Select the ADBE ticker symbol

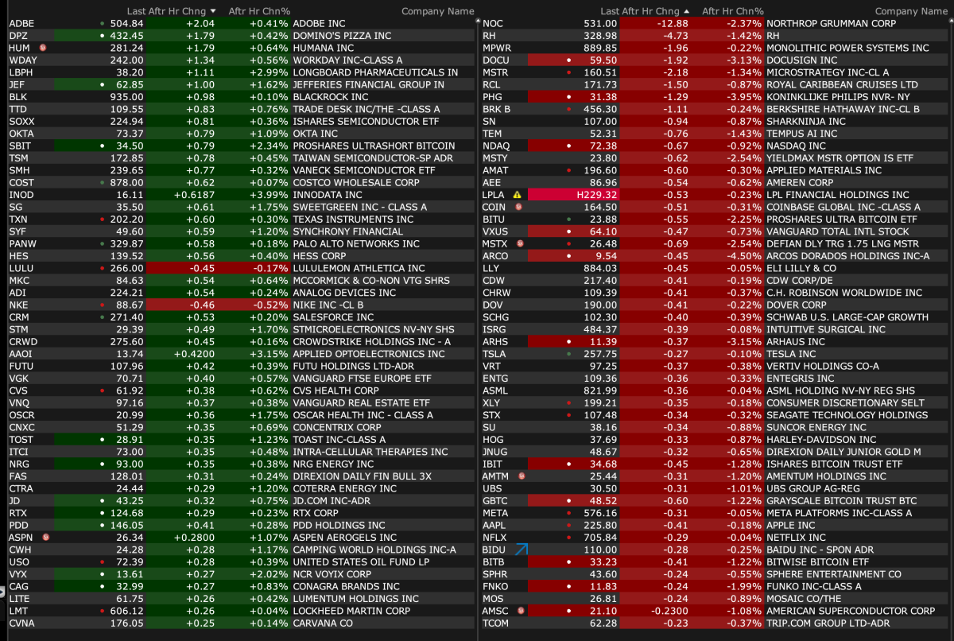click(21, 24)
